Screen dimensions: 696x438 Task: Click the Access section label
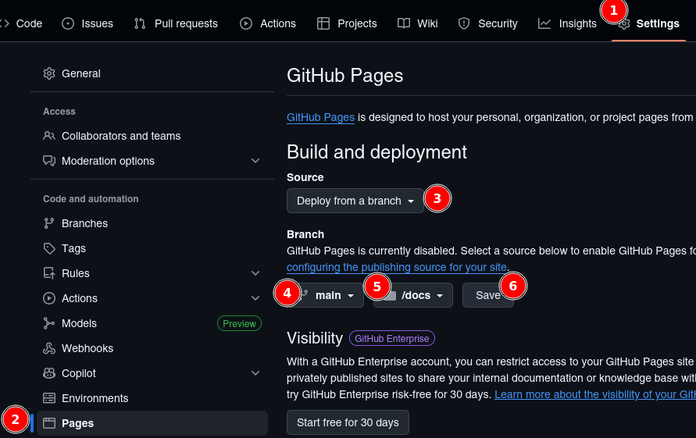coord(59,112)
